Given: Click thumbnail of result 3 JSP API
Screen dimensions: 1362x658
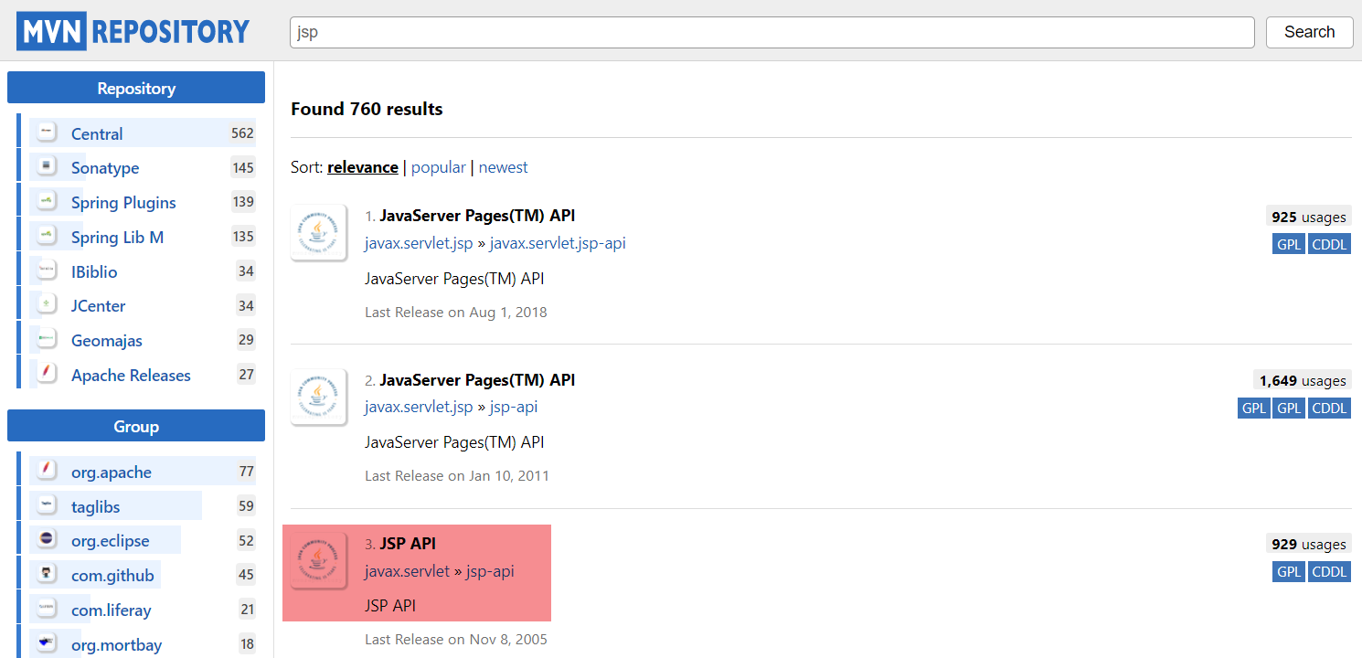Looking at the screenshot, I should [x=318, y=560].
